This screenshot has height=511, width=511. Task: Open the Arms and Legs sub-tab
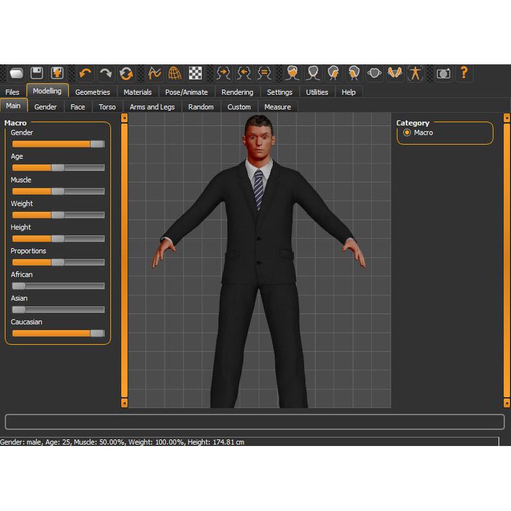(152, 107)
